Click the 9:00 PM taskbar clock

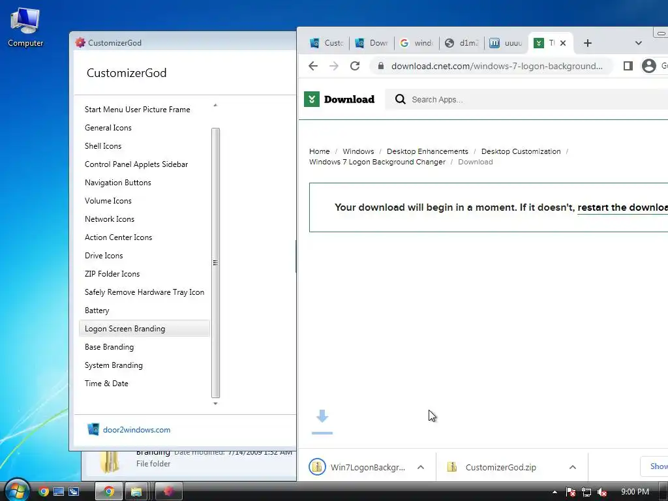(635, 492)
